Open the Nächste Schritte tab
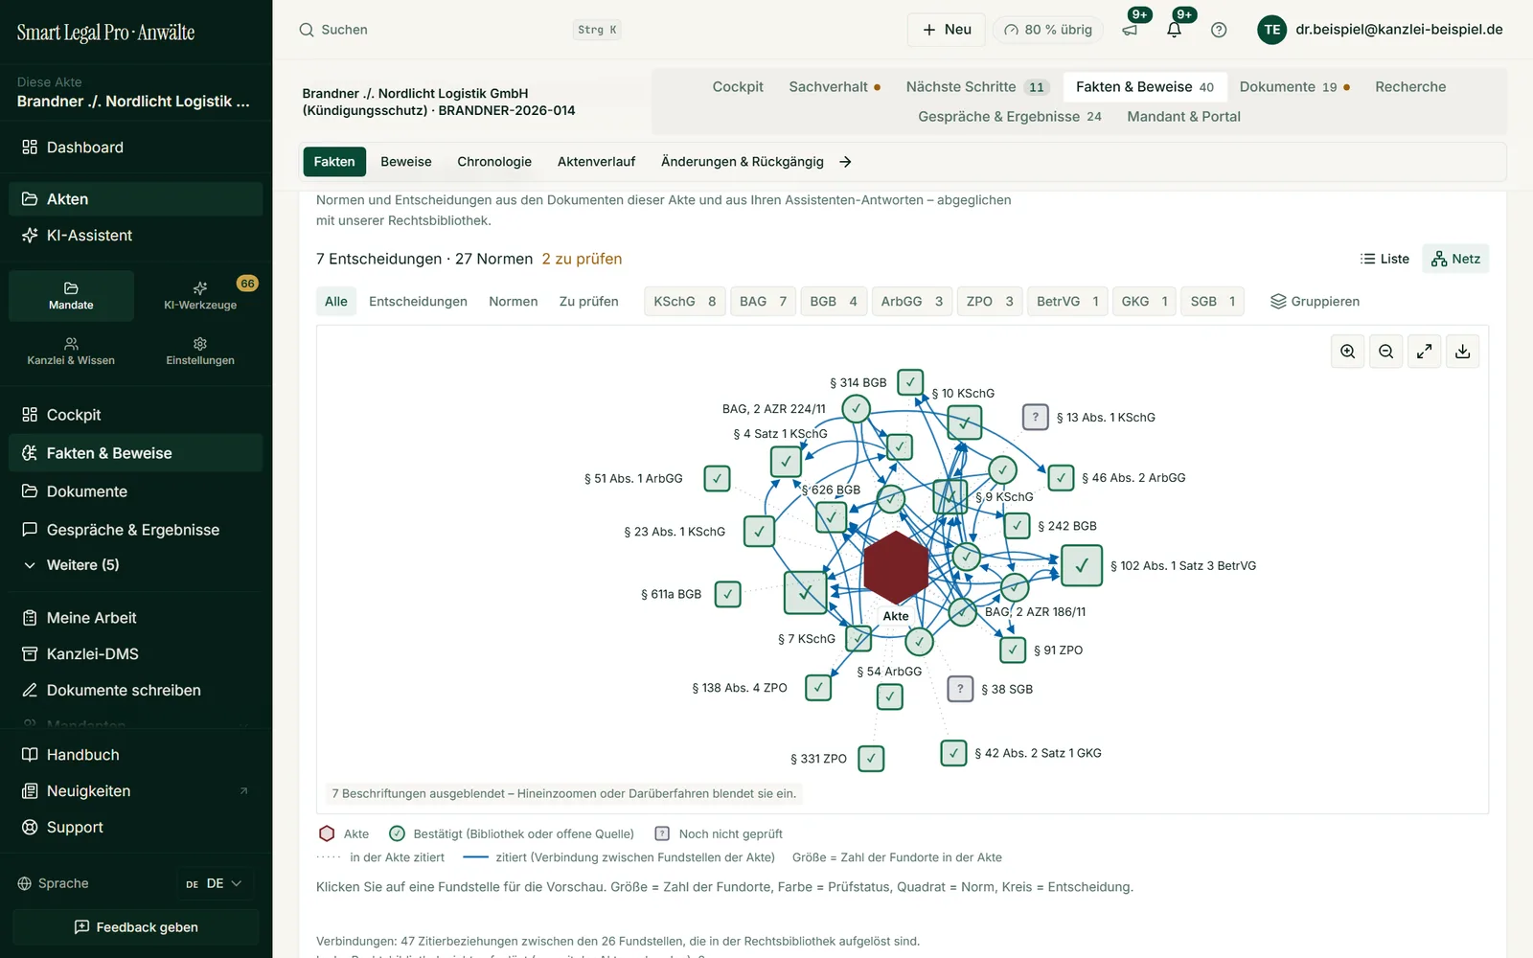1533x958 pixels. [x=977, y=86]
